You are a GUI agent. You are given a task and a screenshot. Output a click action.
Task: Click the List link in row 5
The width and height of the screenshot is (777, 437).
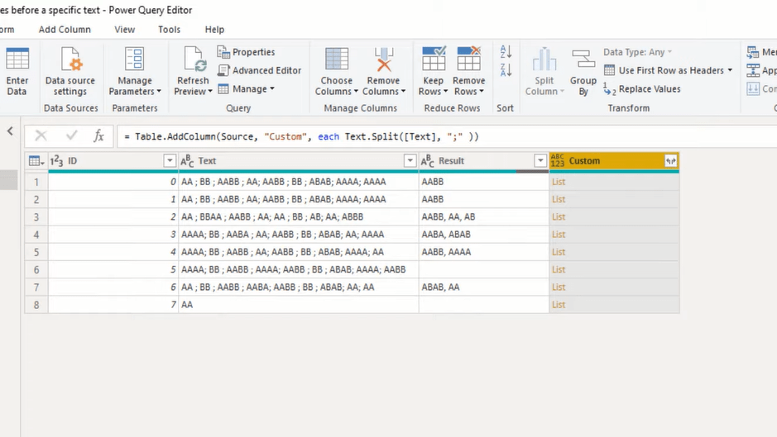point(559,252)
